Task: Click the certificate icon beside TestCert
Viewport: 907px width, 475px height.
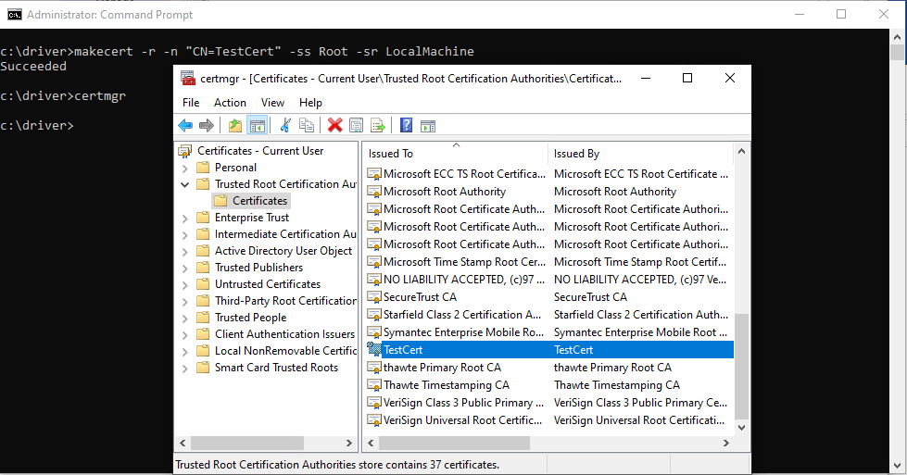Action: click(x=374, y=350)
